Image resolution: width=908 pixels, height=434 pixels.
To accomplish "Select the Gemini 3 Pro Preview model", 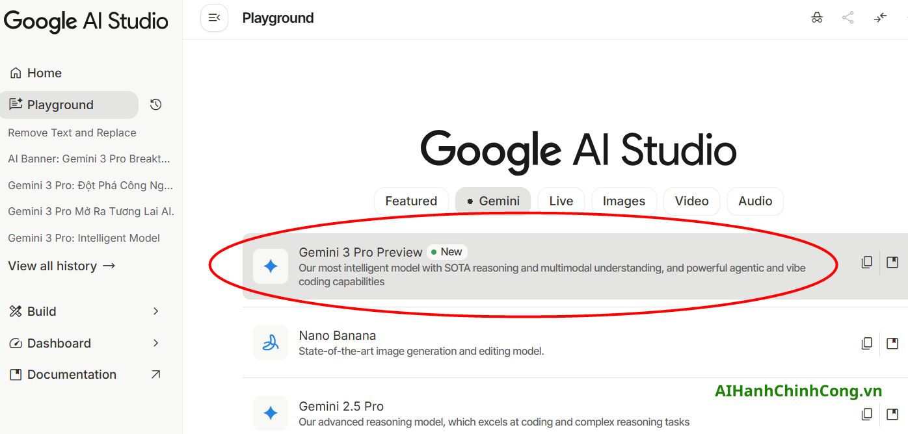I will pos(575,266).
